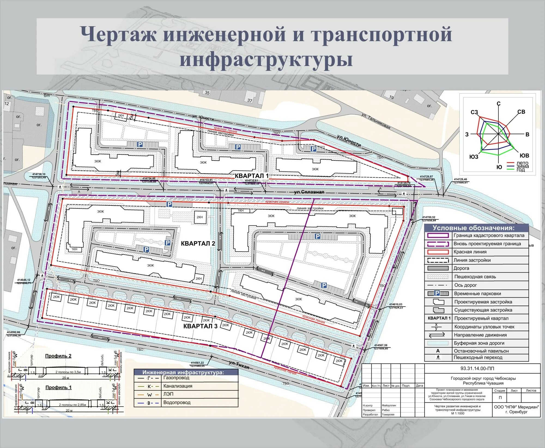This screenshot has height=448, width=545.
Task: Select the parking icon along ул.Сплавная in Квартал 2
Action: 169,204
